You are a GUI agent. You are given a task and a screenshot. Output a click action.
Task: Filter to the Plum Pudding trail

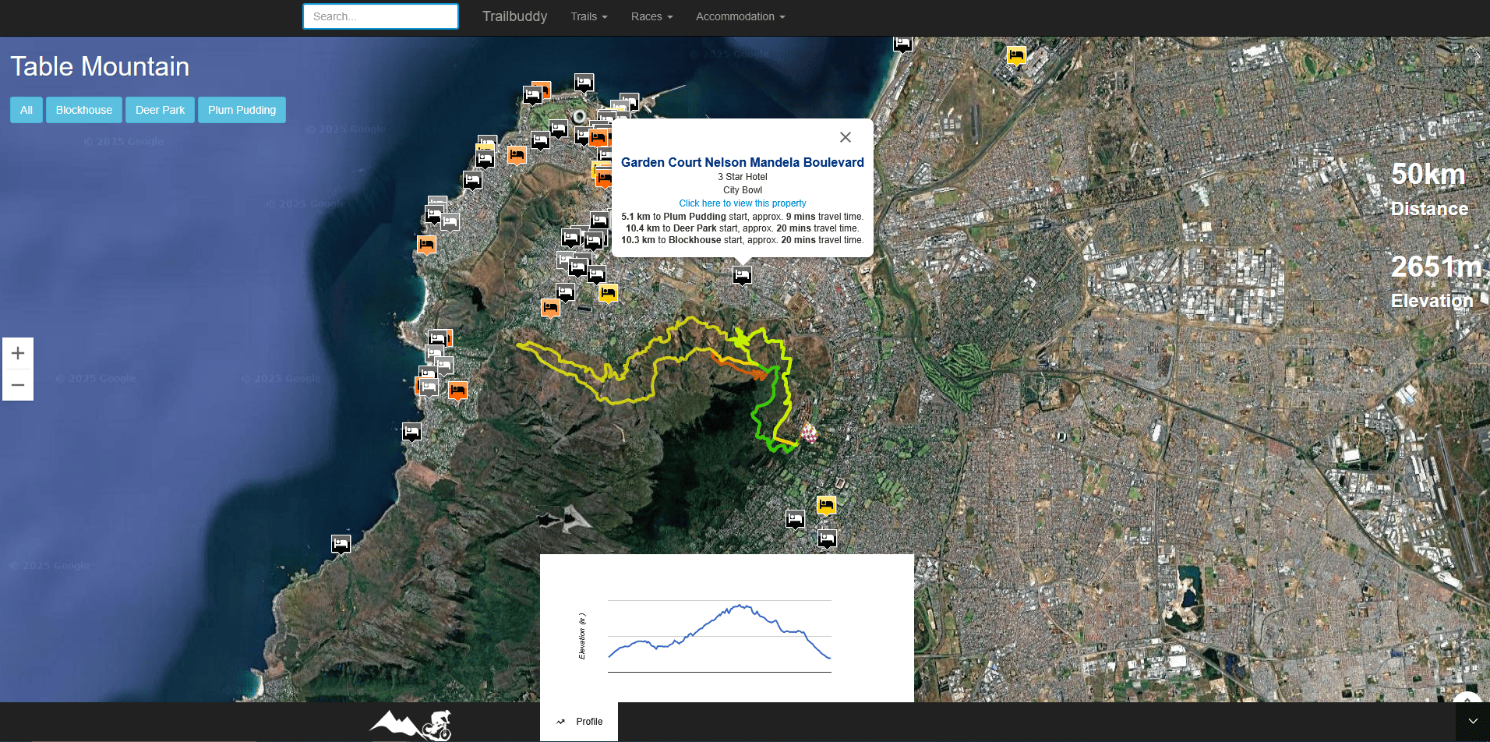pos(242,110)
